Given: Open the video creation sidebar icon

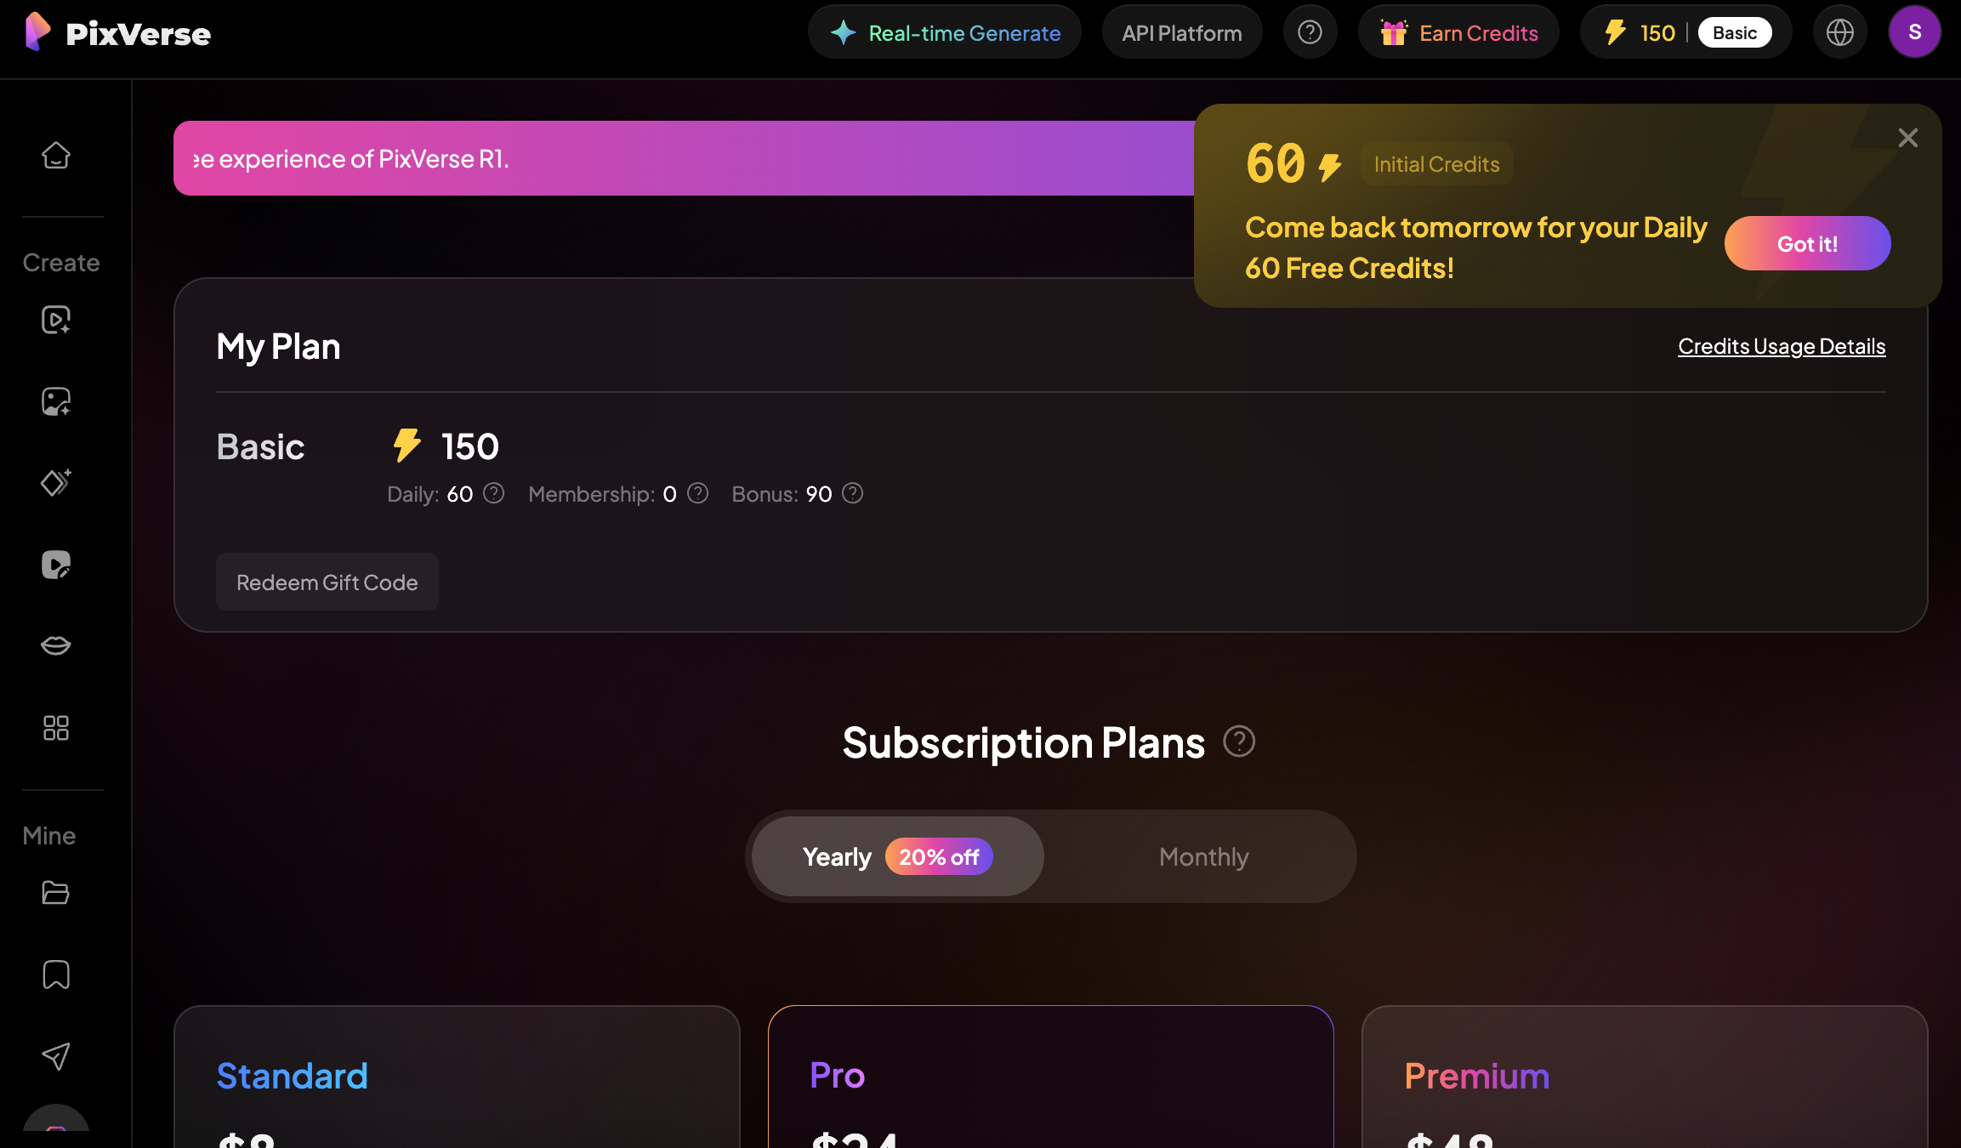Looking at the screenshot, I should pyautogui.click(x=56, y=320).
